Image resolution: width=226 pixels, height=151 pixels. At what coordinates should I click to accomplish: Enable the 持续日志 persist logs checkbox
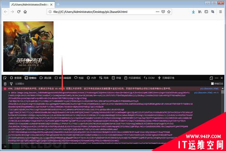coord(212,84)
